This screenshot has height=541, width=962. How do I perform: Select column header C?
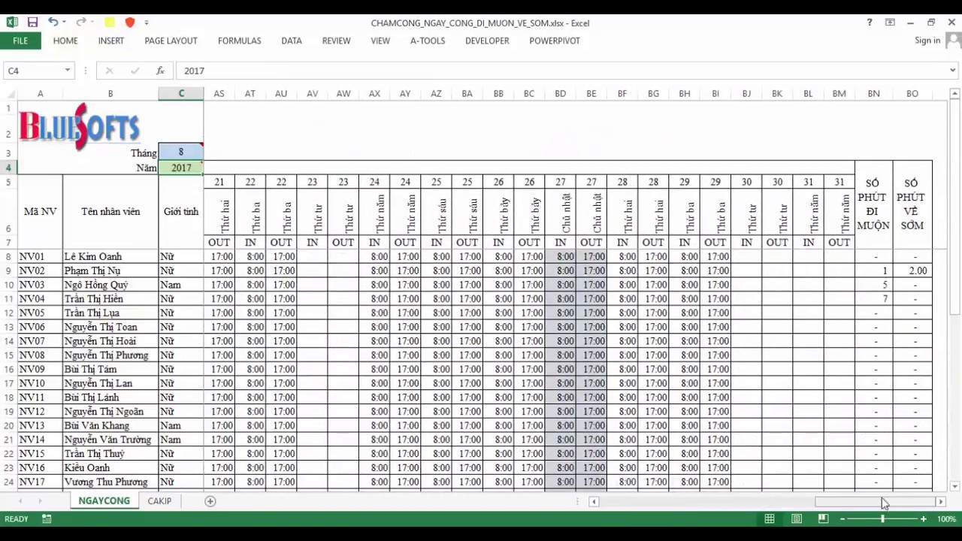pyautogui.click(x=181, y=93)
